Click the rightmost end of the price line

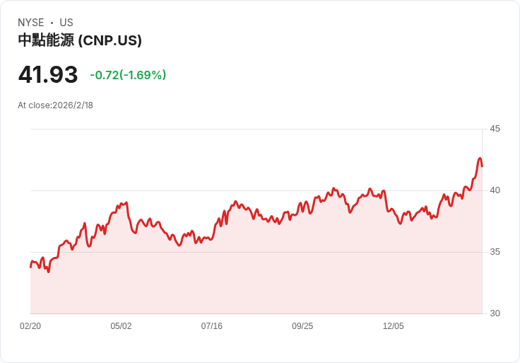(x=482, y=166)
